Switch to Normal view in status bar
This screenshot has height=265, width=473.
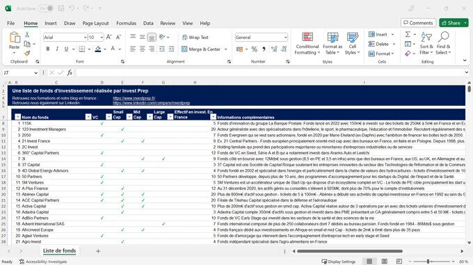pos(369,262)
